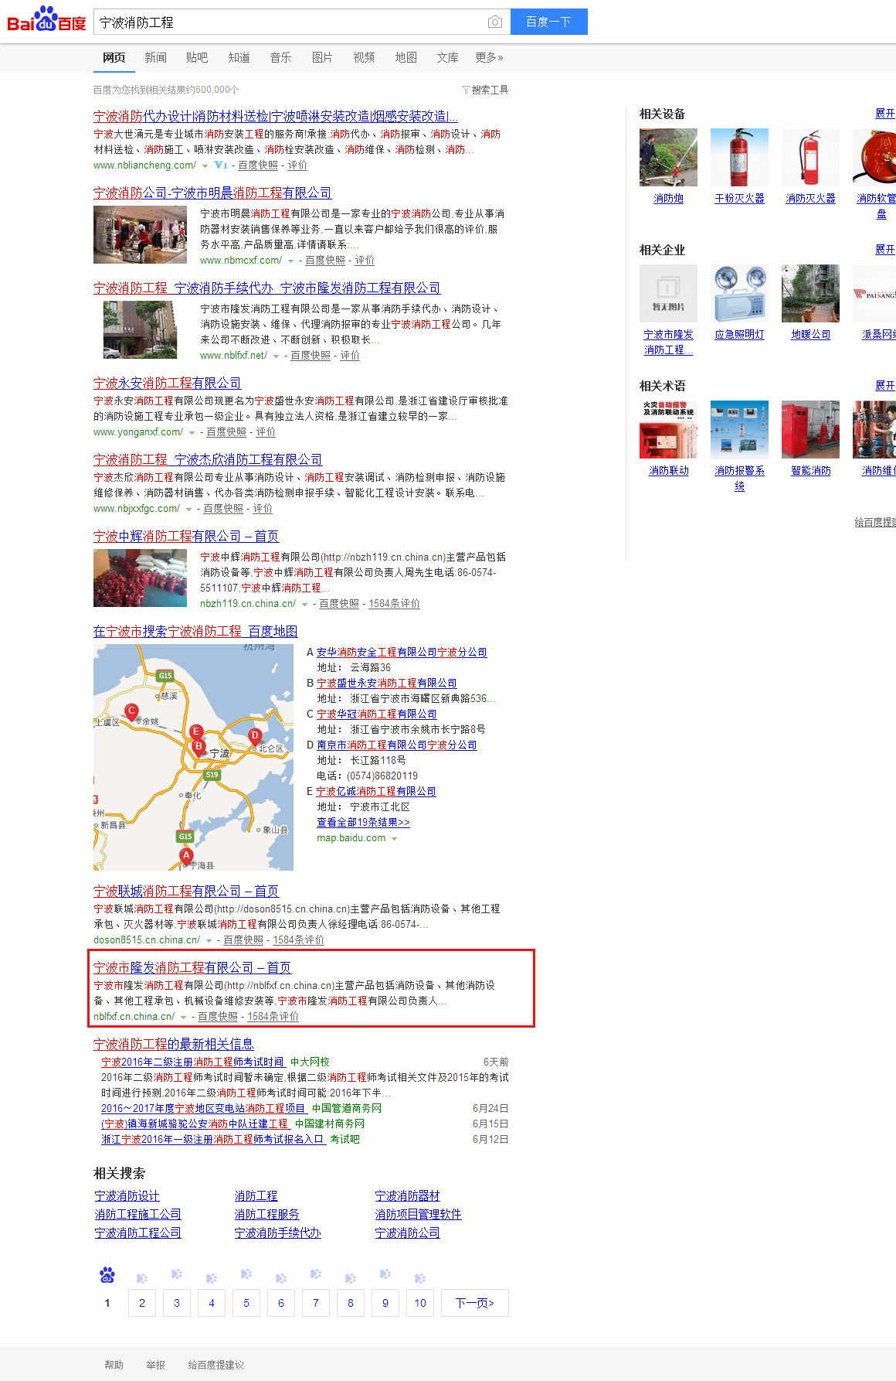Expand dropdown arrow beside map.baidu.com

click(x=395, y=839)
